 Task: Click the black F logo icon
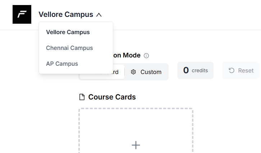[22, 14]
